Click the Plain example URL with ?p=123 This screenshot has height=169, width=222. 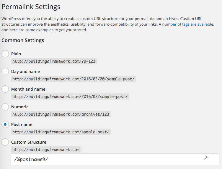pyautogui.click(x=54, y=61)
